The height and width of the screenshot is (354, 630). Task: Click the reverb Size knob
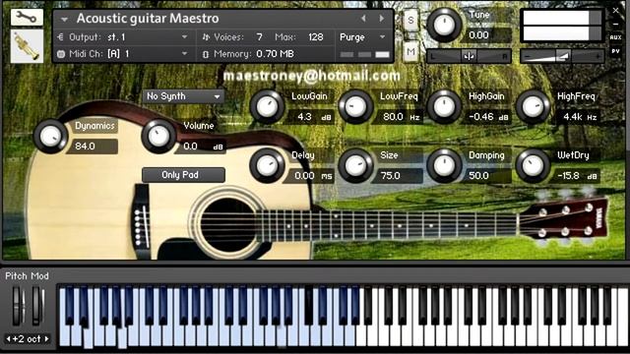click(x=355, y=165)
